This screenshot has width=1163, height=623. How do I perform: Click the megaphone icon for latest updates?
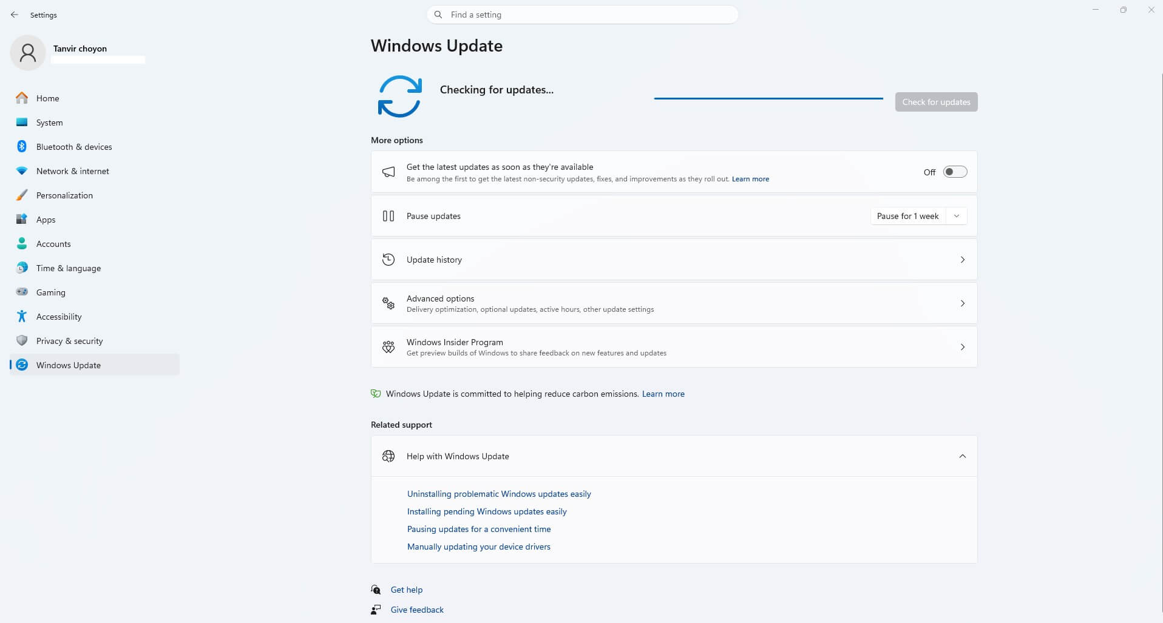(388, 172)
